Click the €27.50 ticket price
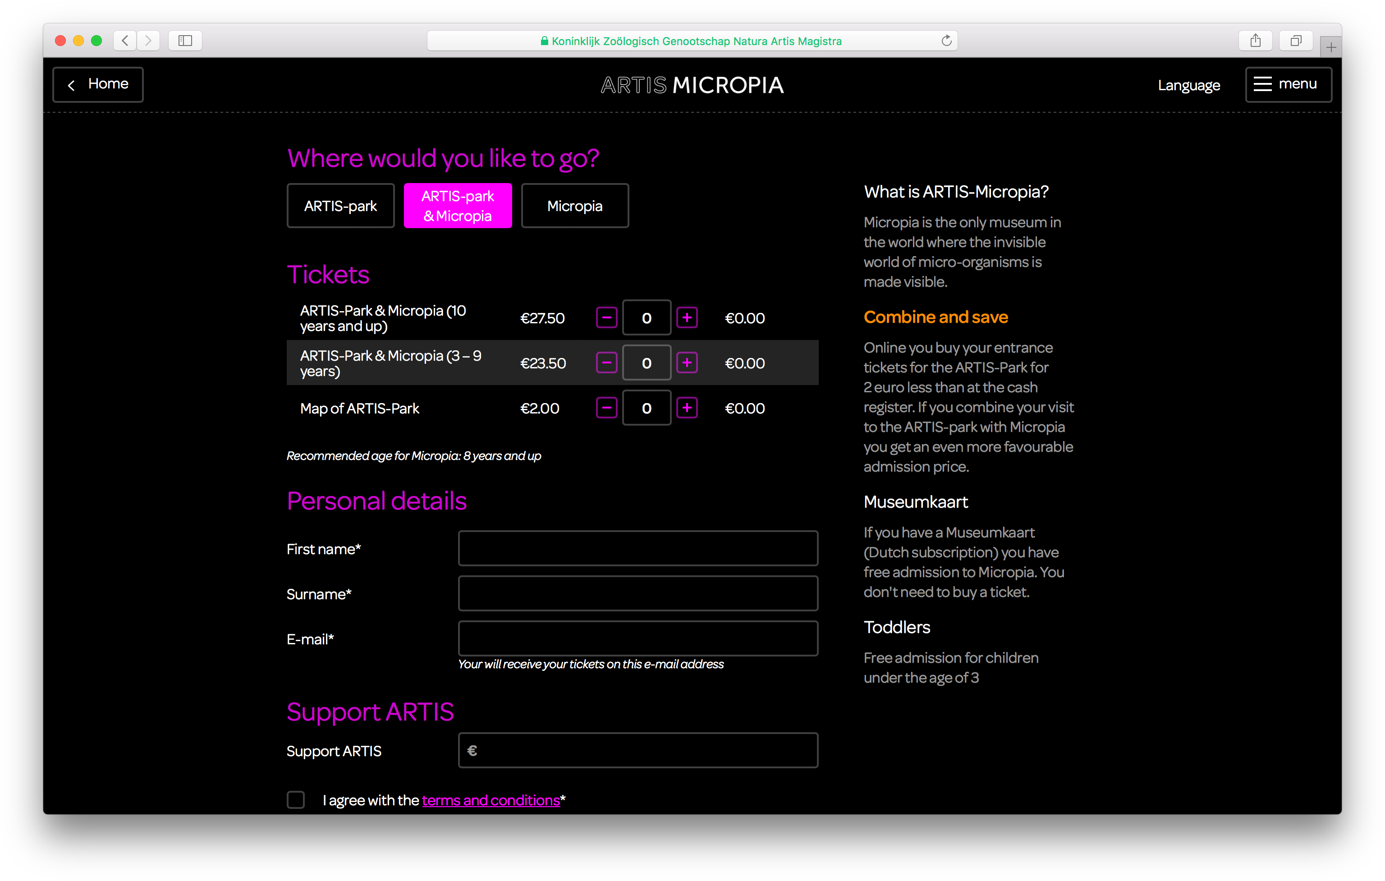Viewport: 1385px width, 881px height. click(x=542, y=318)
